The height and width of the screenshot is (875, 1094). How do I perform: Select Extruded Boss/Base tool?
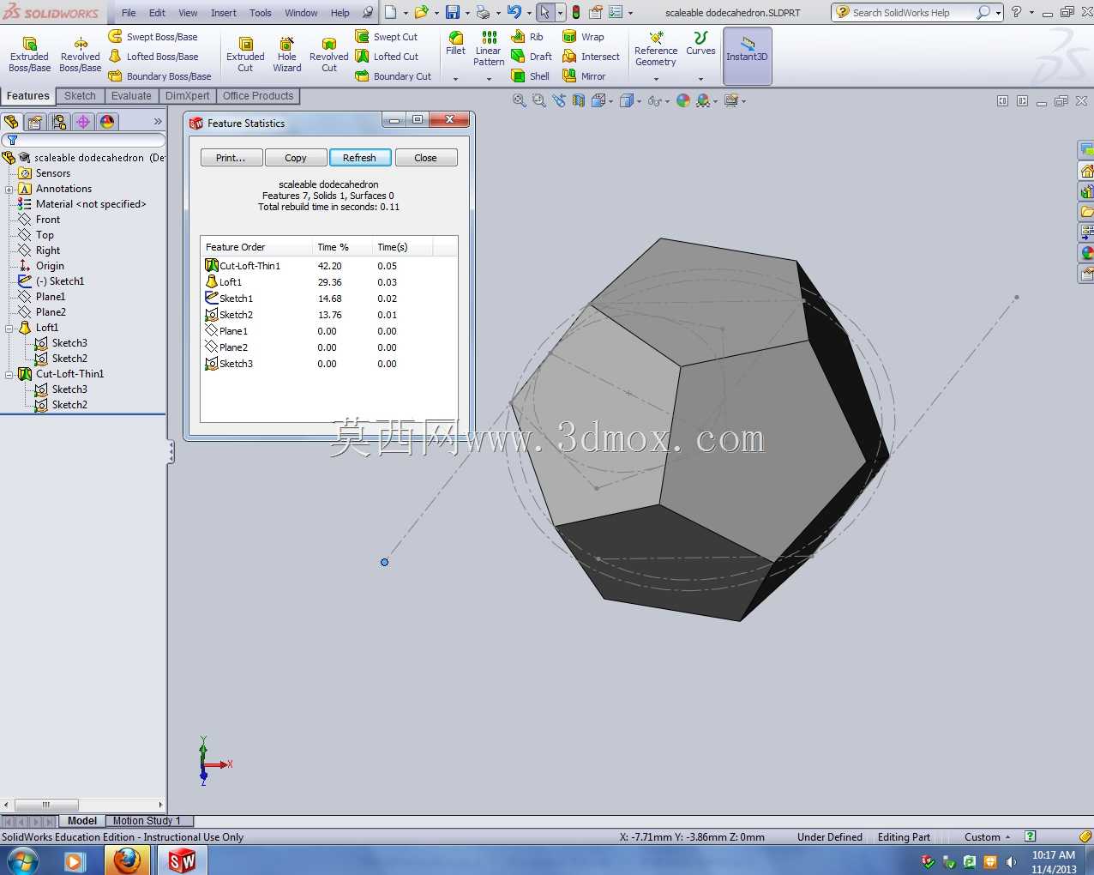point(29,55)
